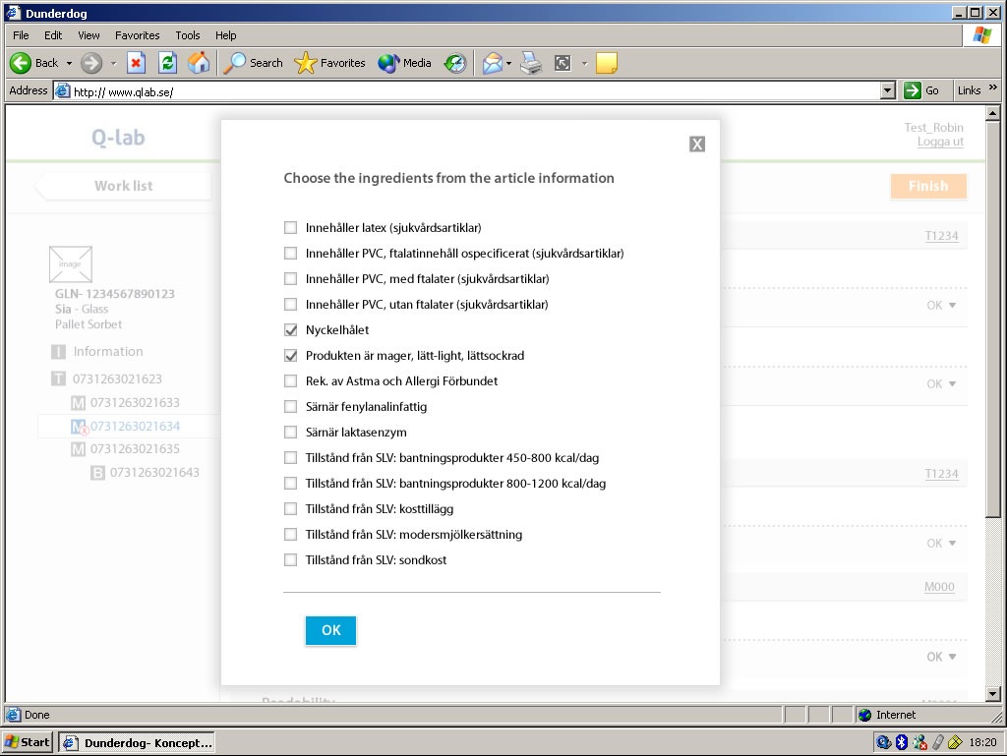Open the Favorites star button
The width and height of the screenshot is (1007, 756).
pyautogui.click(x=330, y=63)
